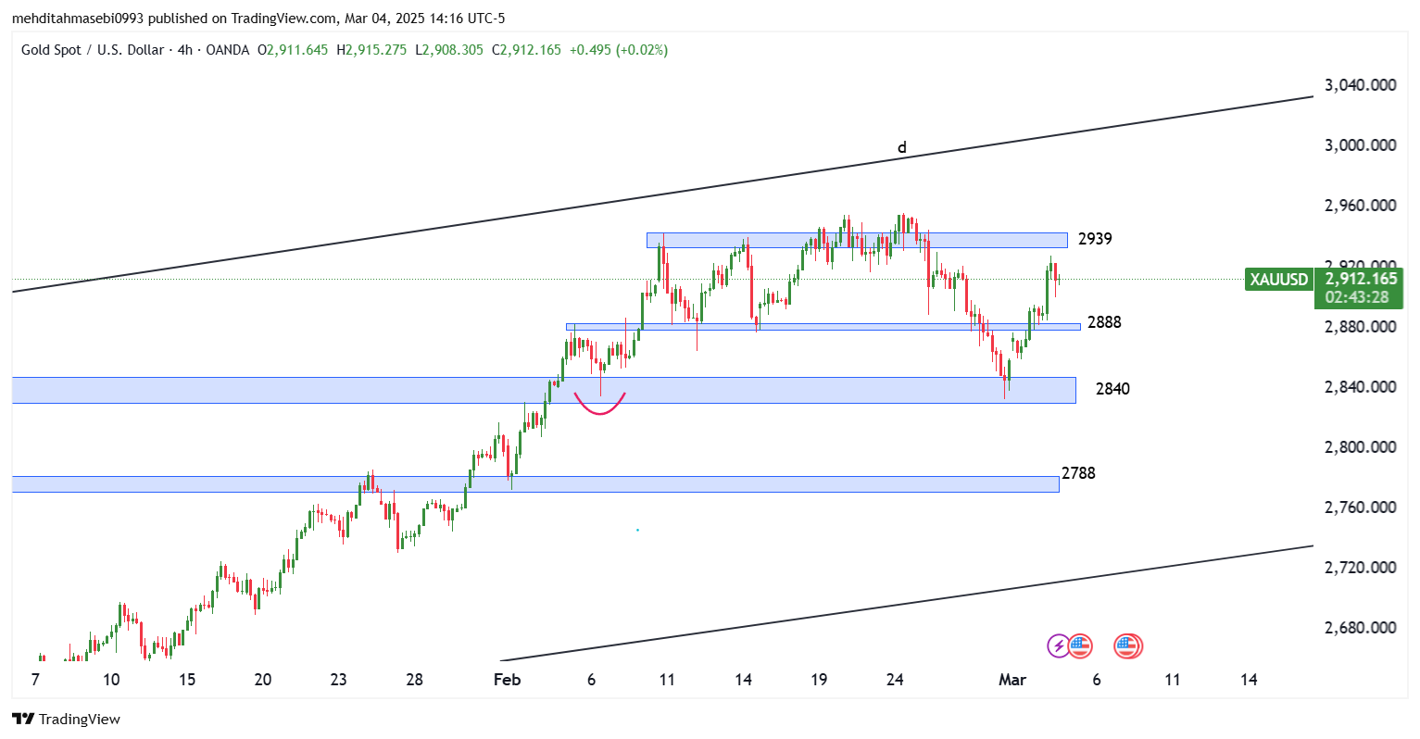Click the date label 23 on time axis

(338, 680)
